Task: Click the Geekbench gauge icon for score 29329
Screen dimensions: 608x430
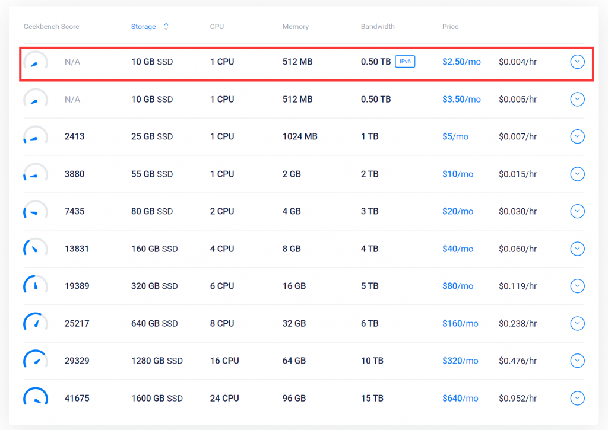Action: click(36, 361)
